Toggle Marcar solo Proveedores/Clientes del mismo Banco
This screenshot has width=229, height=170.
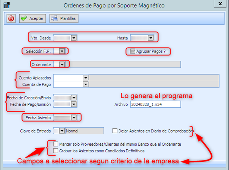pos(56,144)
